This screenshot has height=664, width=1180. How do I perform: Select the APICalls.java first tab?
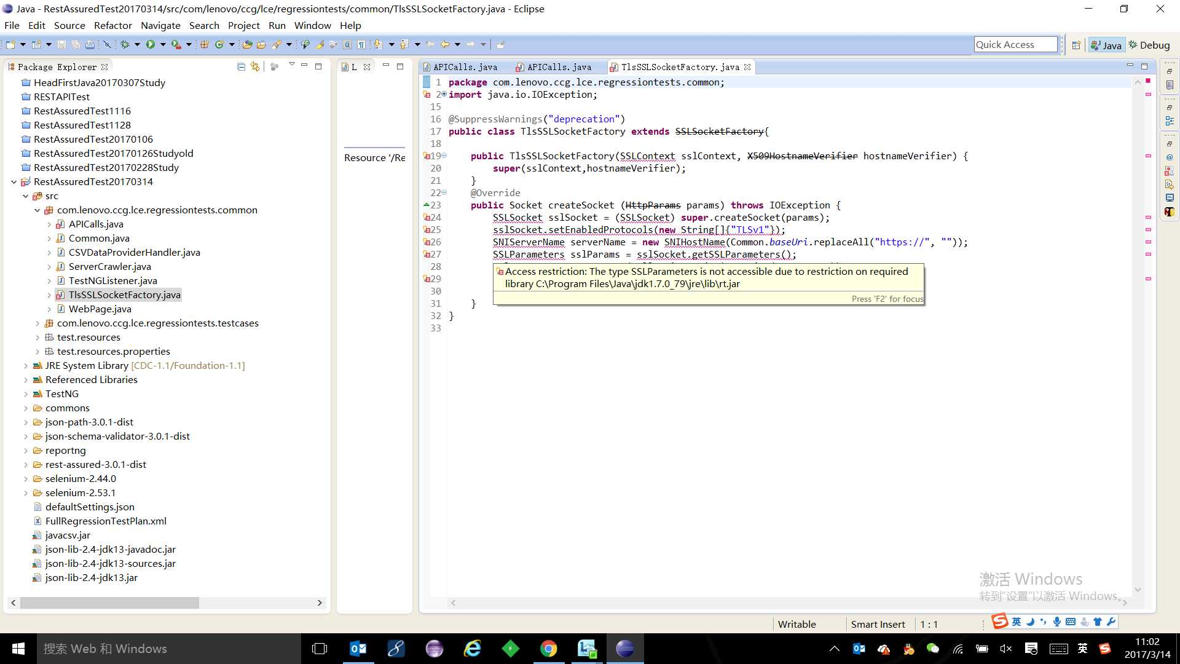[465, 67]
